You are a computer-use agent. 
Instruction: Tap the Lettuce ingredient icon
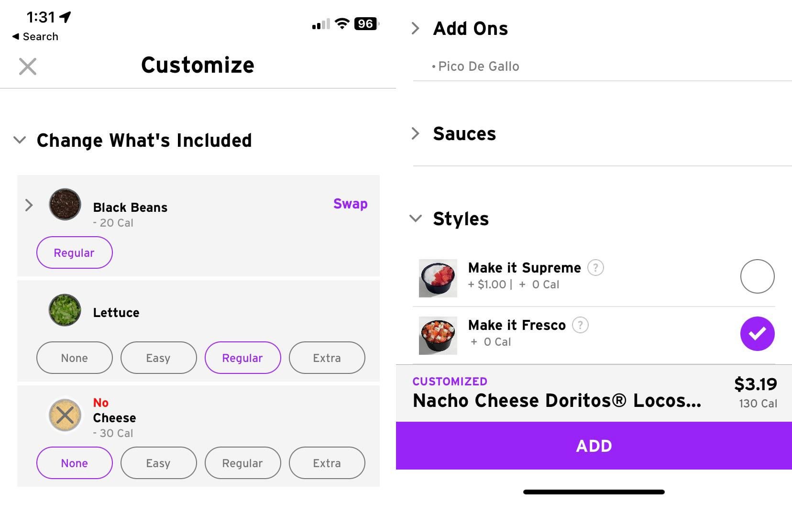click(65, 310)
